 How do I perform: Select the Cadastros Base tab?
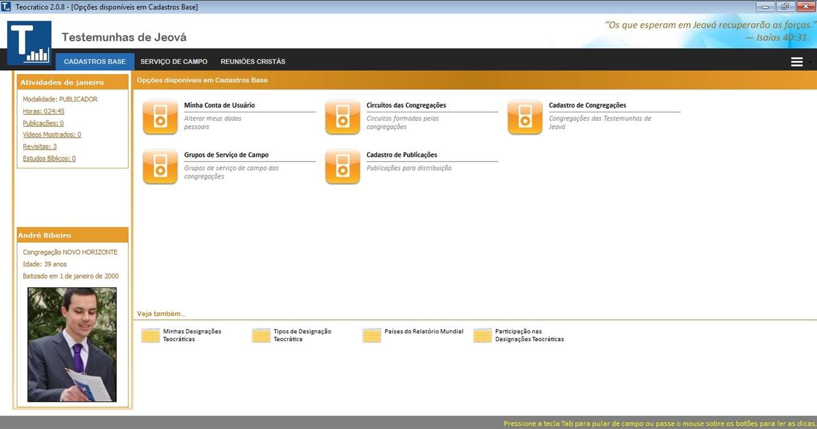click(x=95, y=62)
